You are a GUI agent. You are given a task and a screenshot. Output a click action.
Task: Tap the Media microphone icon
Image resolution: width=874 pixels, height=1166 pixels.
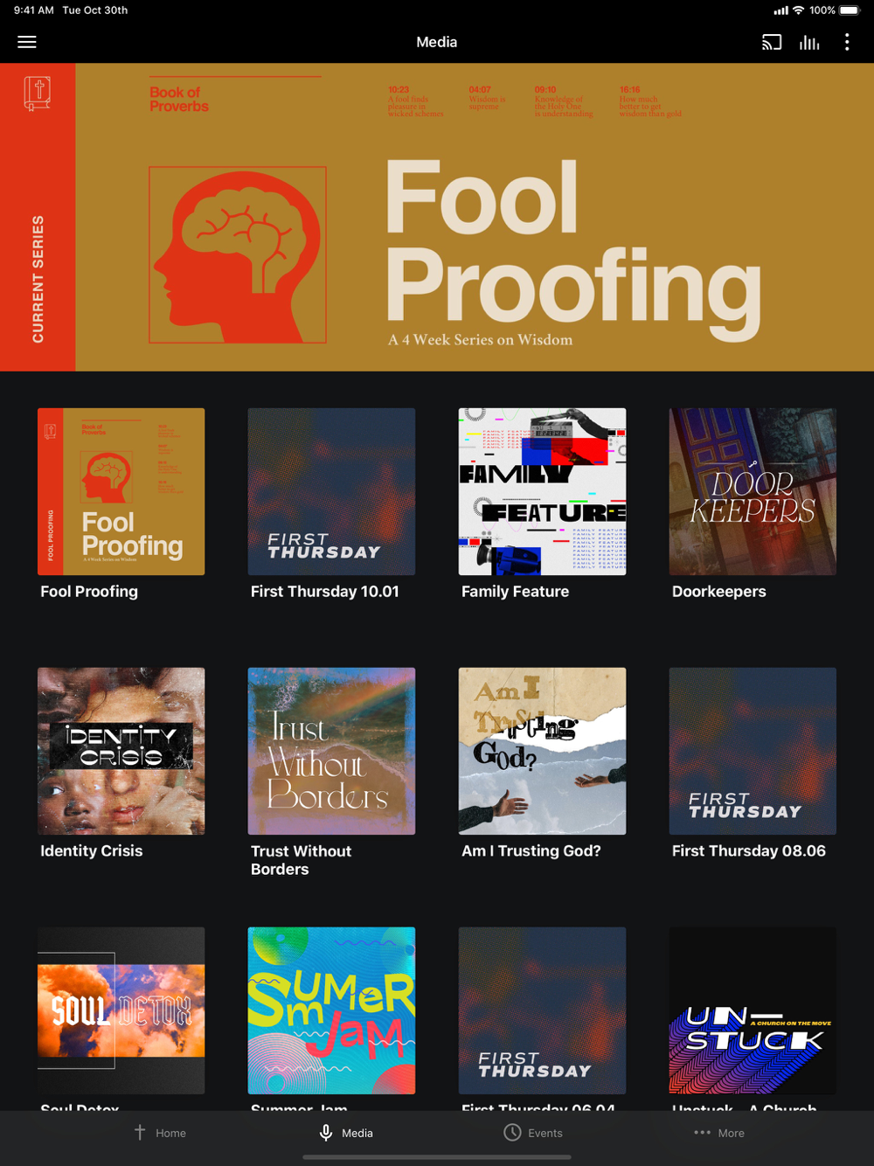(x=326, y=1132)
